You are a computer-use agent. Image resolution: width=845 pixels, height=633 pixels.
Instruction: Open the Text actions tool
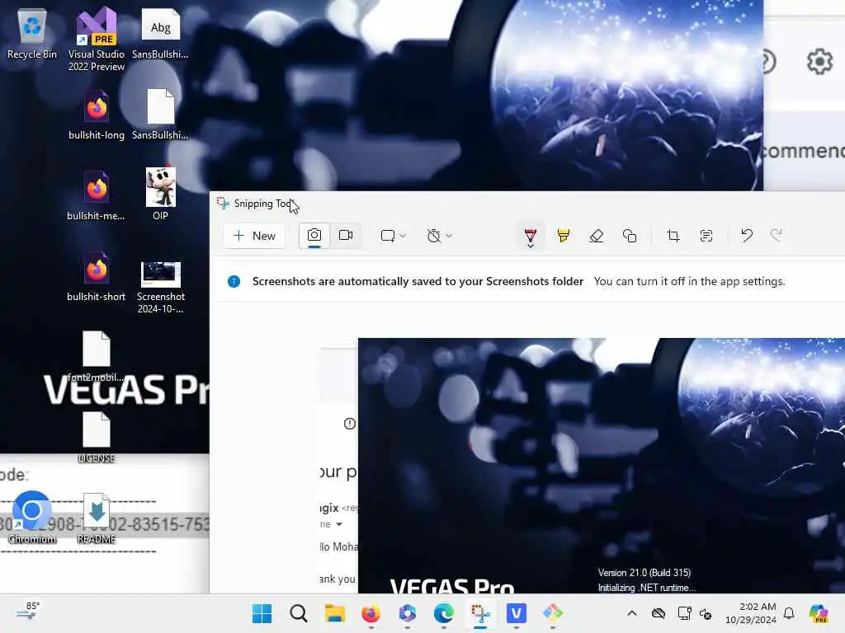[706, 236]
